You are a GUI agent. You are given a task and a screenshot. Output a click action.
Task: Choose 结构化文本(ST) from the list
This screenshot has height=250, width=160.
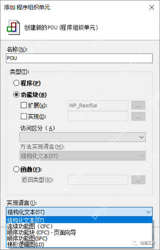point(79,220)
